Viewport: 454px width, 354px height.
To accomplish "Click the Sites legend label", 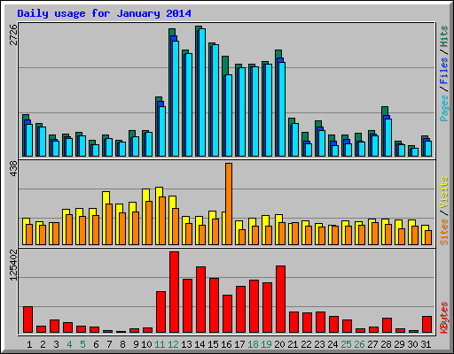I will click(444, 232).
